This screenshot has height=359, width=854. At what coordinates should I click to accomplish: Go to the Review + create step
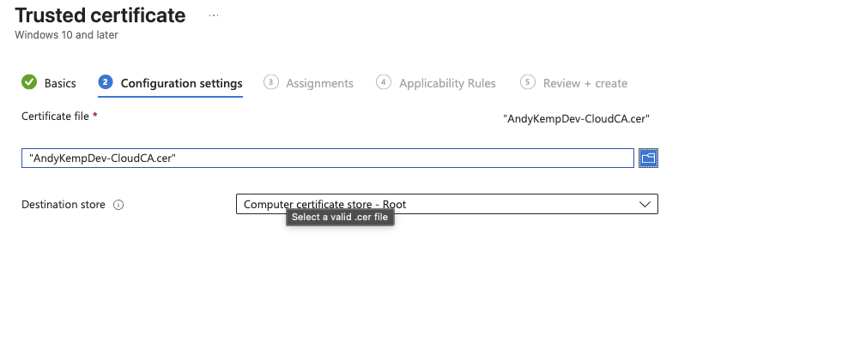585,83
